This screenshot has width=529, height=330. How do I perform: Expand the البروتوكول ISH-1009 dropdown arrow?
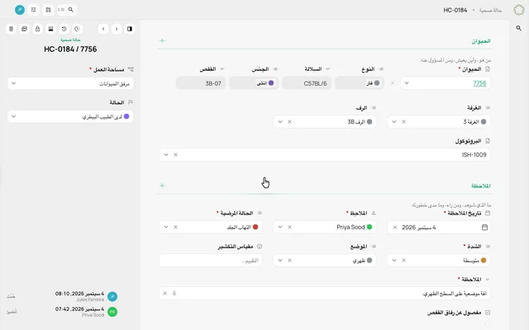(166, 155)
